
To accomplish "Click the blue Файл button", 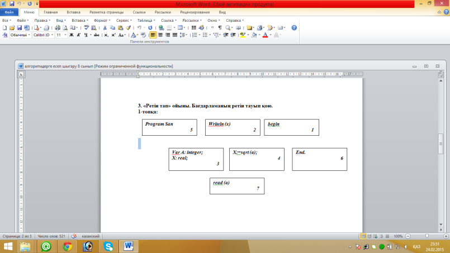I will tap(9, 12).
